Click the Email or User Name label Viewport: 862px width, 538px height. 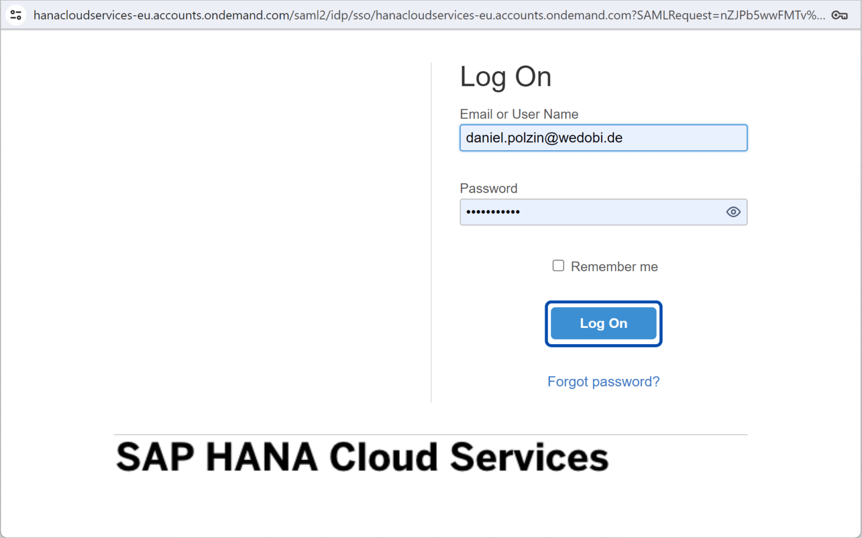pos(519,114)
